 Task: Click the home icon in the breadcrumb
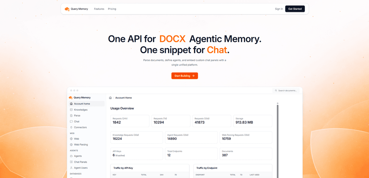[x=110, y=98]
